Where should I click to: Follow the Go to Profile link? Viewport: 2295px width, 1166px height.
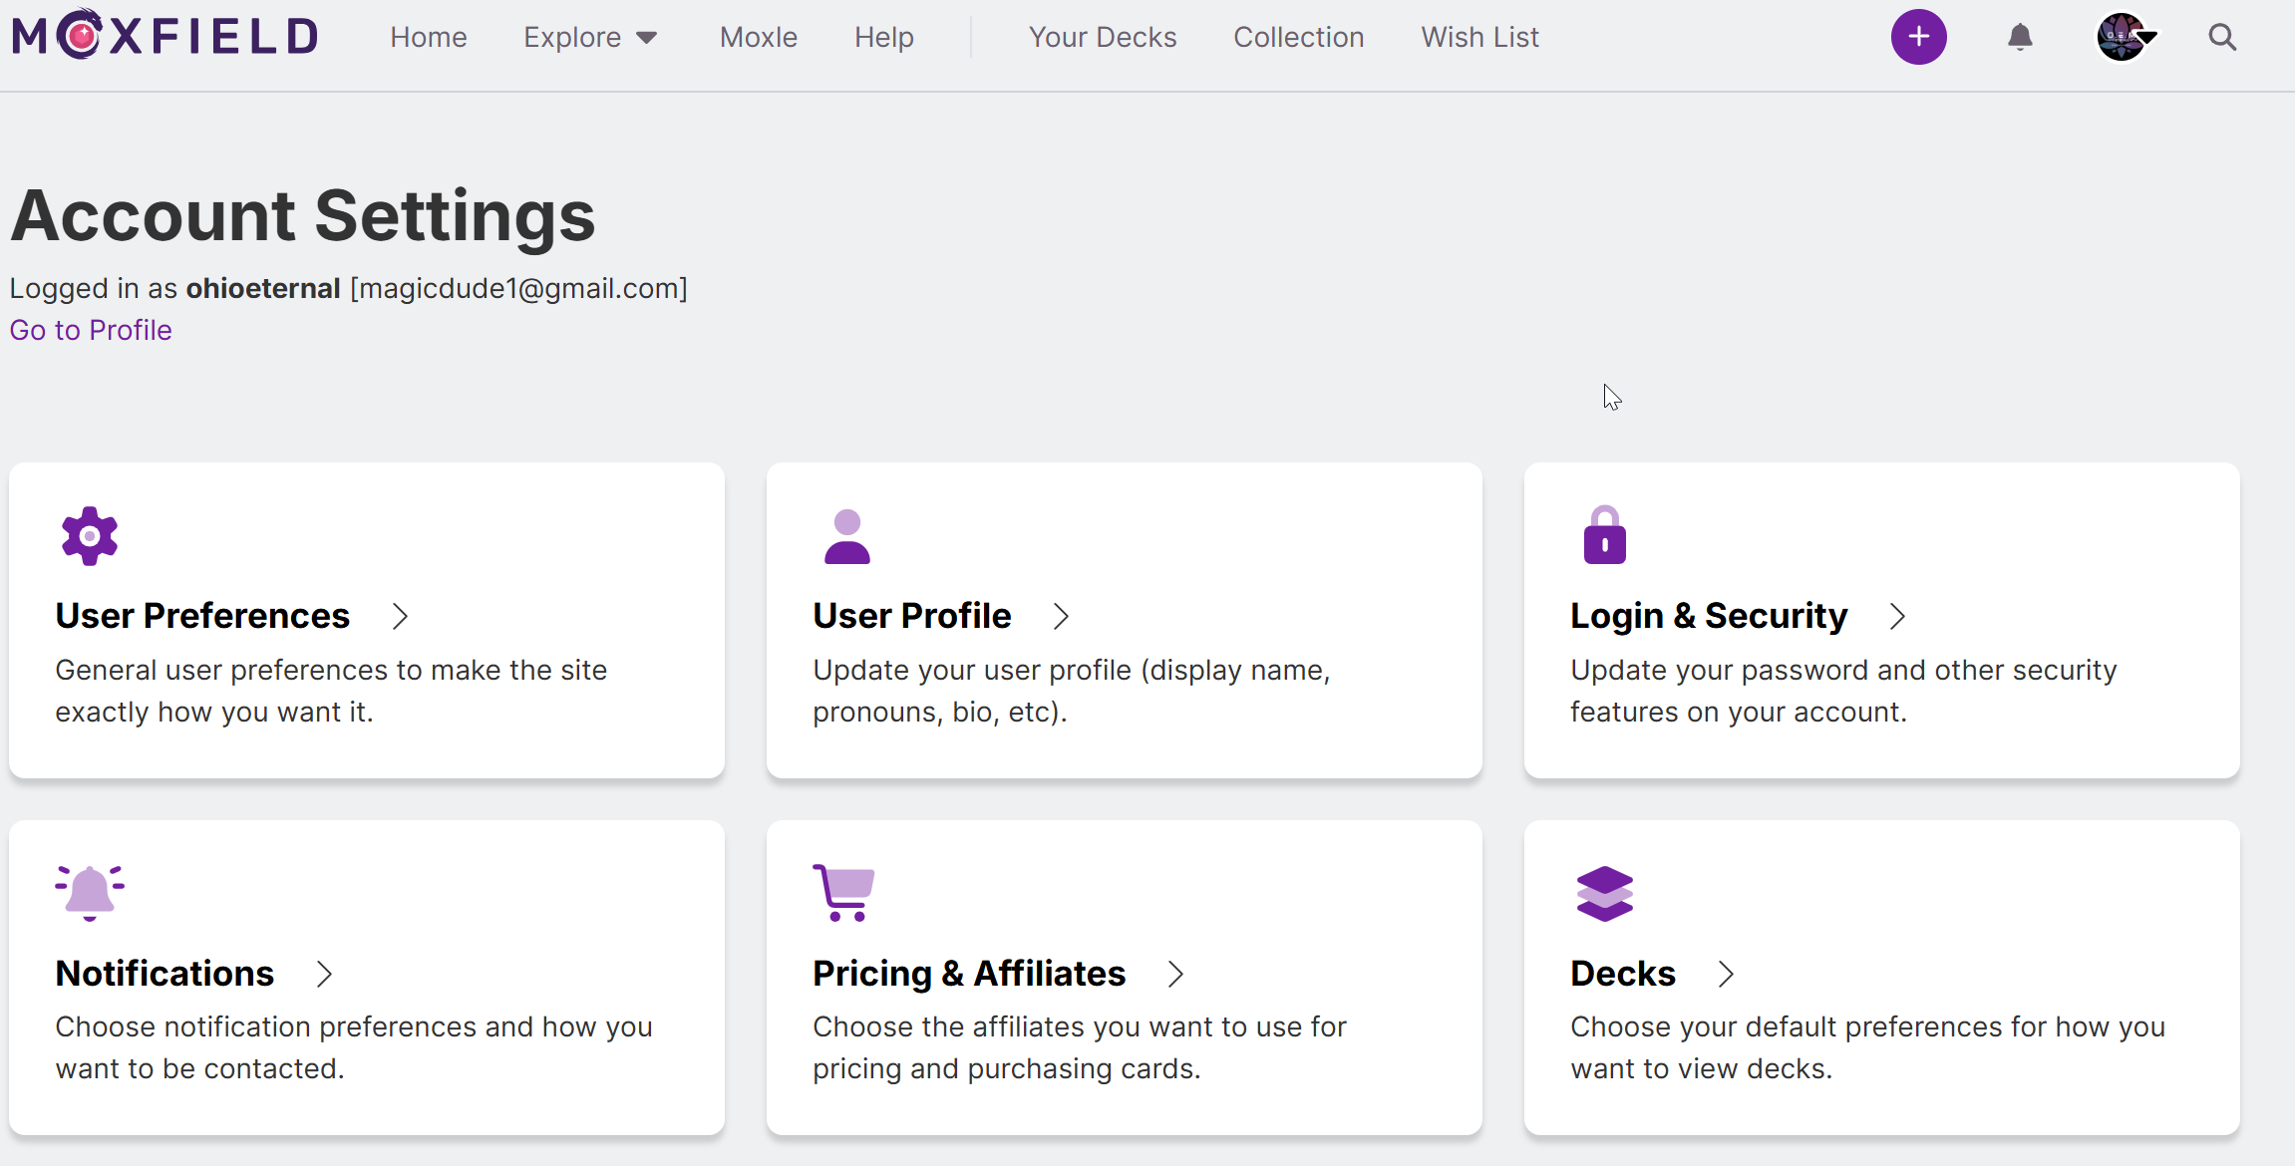91,330
